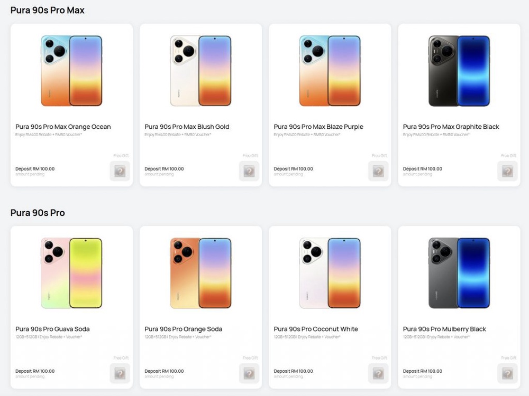Open Pura 90s Pro Max Blaze Purple title

[x=318, y=127]
